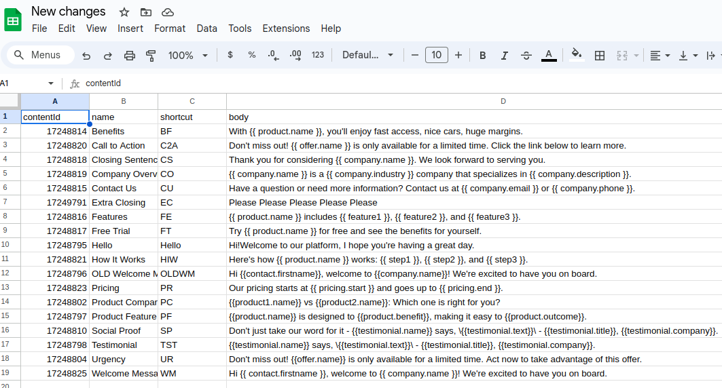The width and height of the screenshot is (722, 388).
Task: Toggle italic formatting
Action: [504, 56]
